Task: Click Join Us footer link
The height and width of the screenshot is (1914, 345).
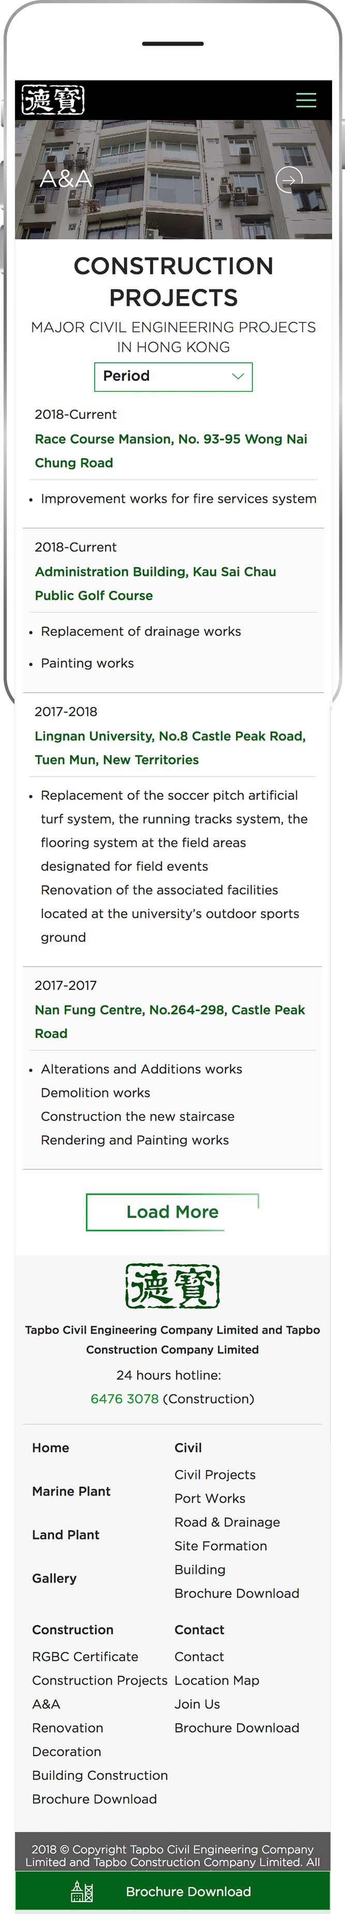Action: tap(198, 1704)
